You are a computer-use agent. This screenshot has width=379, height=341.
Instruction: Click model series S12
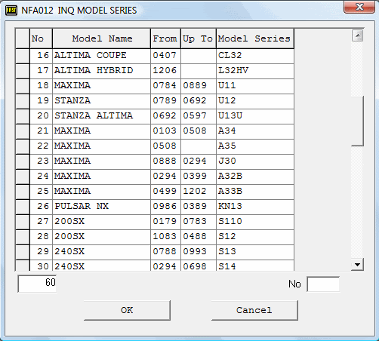(x=255, y=237)
